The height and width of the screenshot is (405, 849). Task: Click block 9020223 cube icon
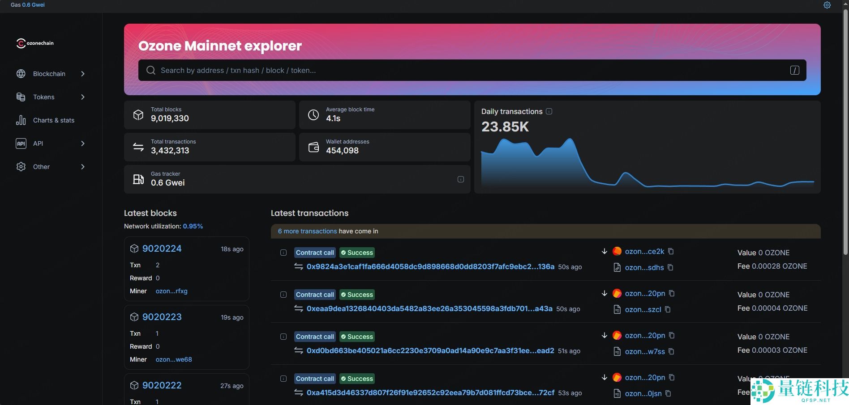(134, 317)
